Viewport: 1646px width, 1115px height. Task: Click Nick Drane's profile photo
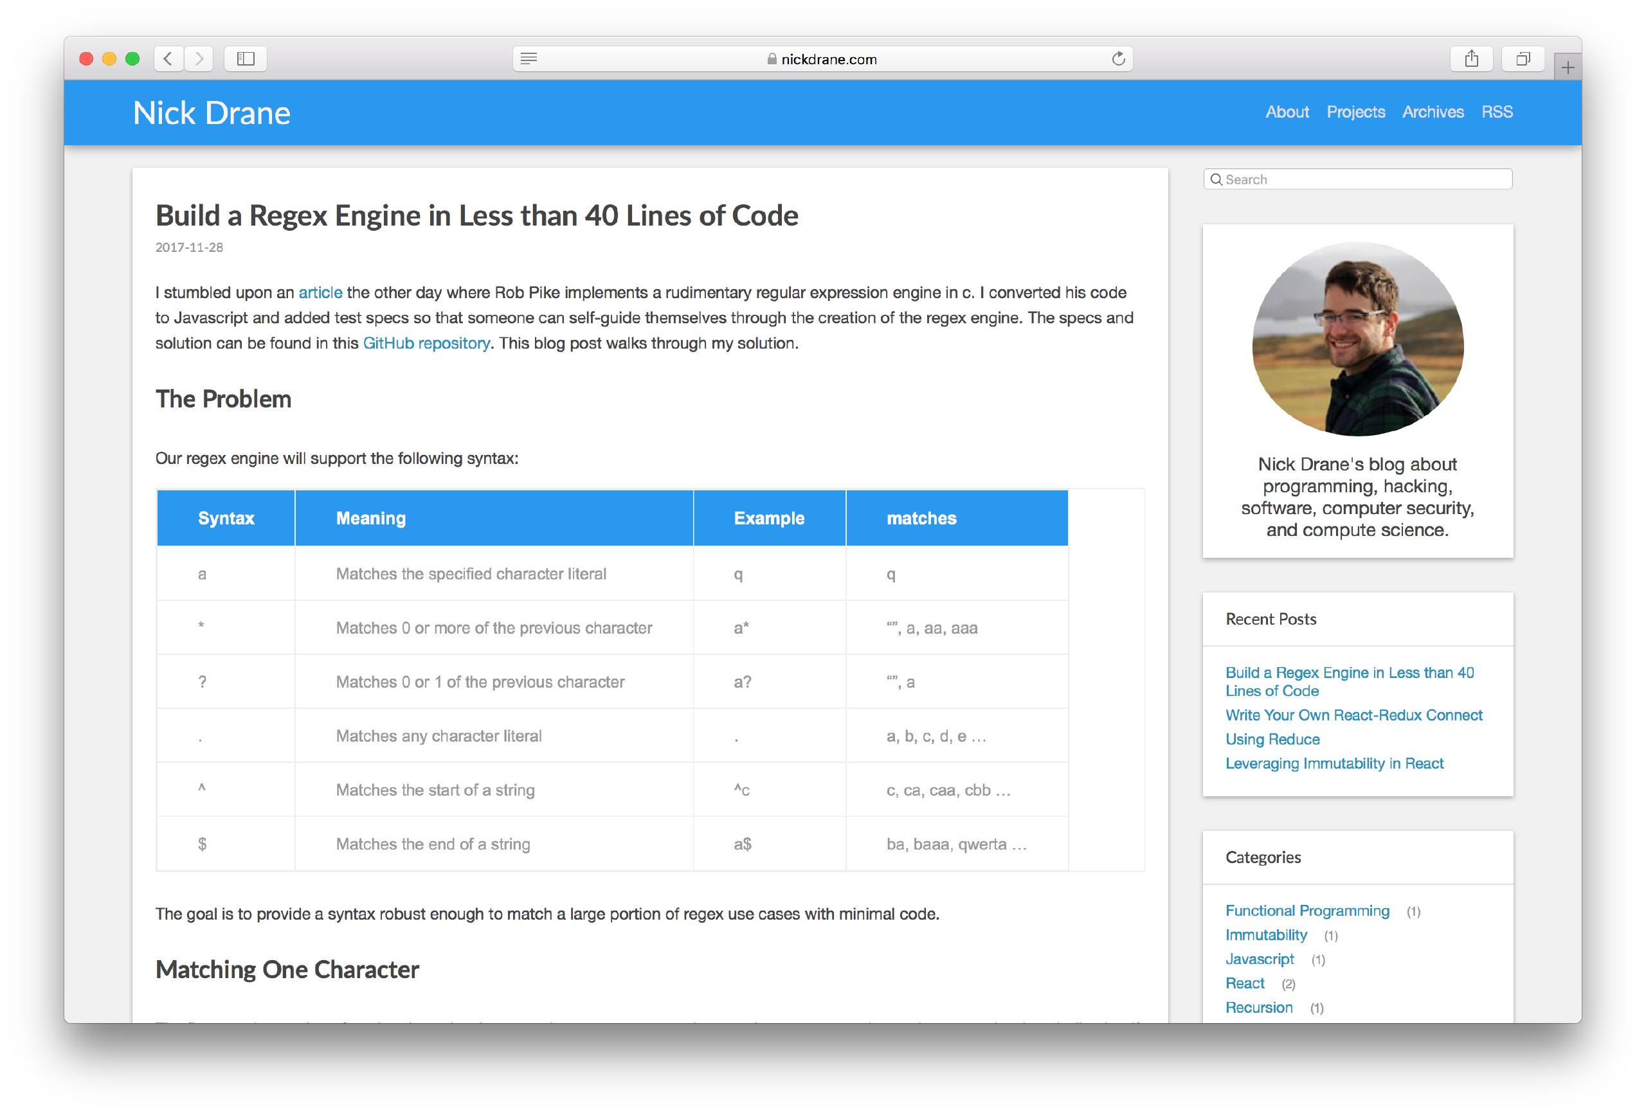point(1358,339)
